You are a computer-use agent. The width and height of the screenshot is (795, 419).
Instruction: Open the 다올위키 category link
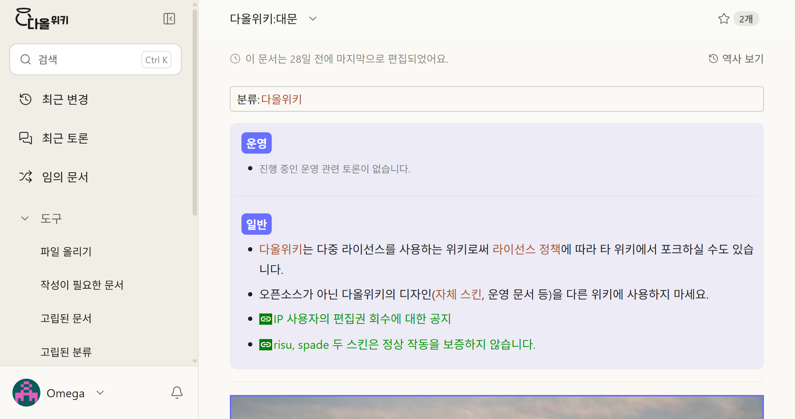(x=281, y=99)
